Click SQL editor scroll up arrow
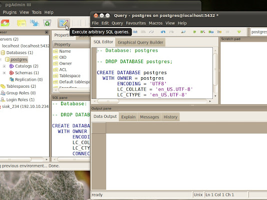Image resolution: width=267 pixels, height=200 pixels. [215, 51]
